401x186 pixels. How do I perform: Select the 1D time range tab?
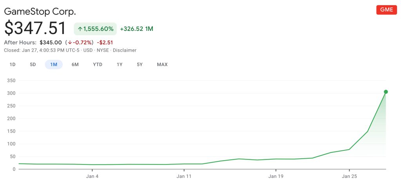click(13, 64)
